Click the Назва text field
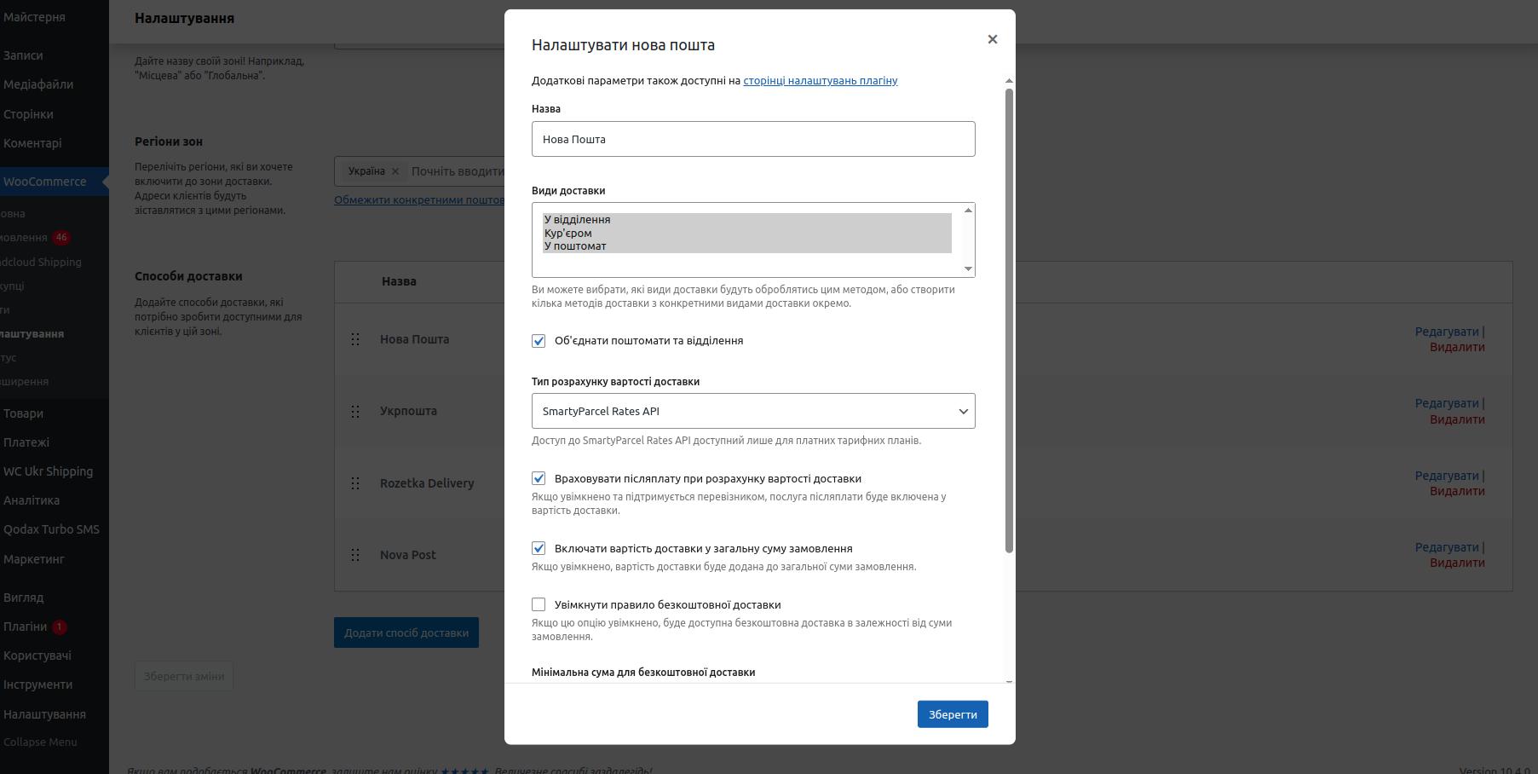 752,139
